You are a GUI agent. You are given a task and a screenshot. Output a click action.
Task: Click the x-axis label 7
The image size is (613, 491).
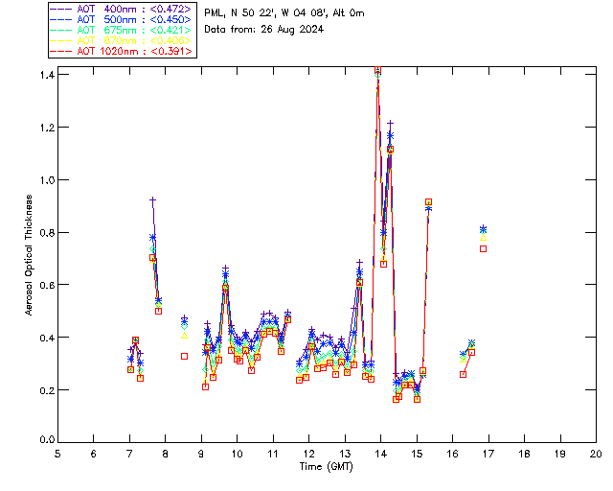click(x=129, y=454)
